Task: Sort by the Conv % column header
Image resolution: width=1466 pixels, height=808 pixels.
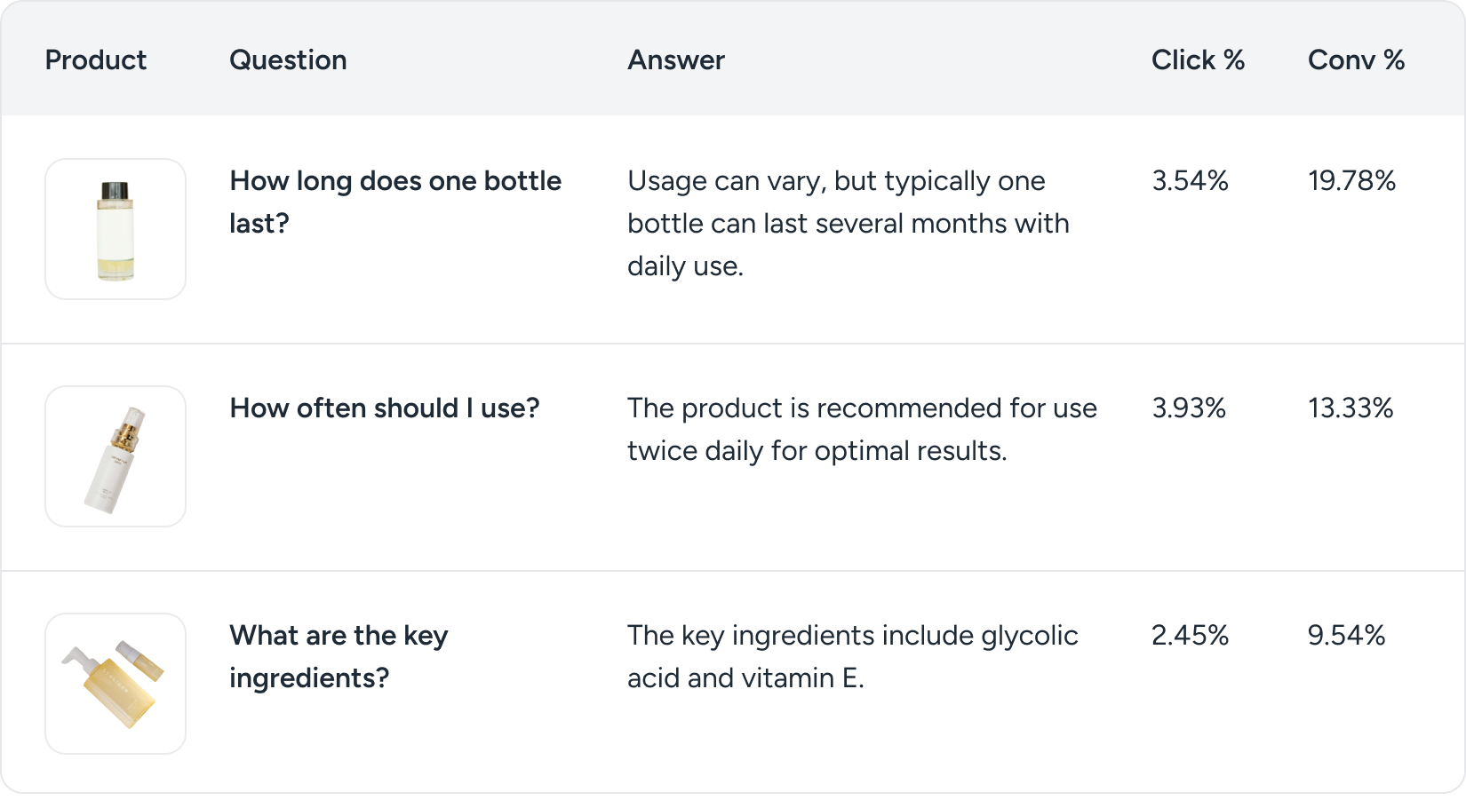Action: coord(1355,59)
